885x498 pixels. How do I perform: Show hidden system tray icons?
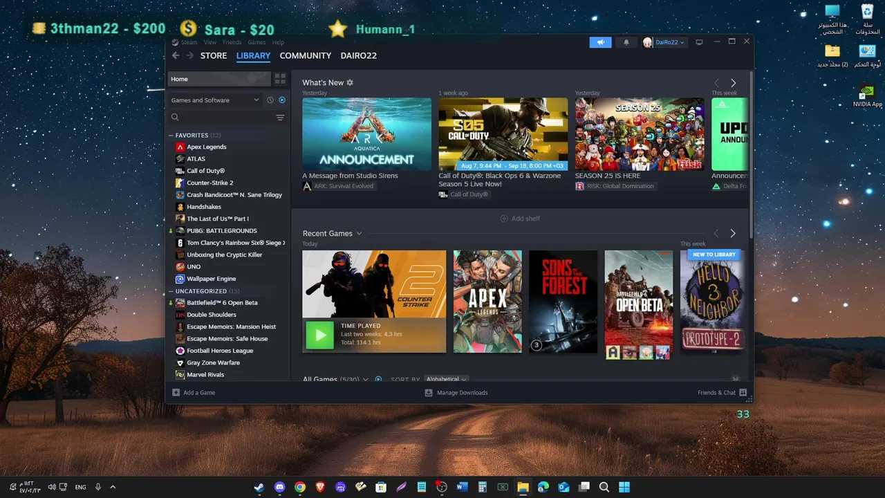[113, 487]
